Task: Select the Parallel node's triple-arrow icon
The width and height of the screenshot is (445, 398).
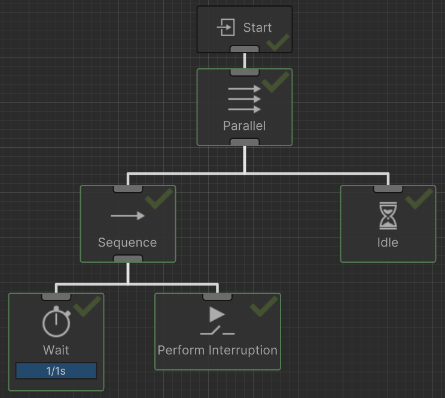Action: click(245, 99)
